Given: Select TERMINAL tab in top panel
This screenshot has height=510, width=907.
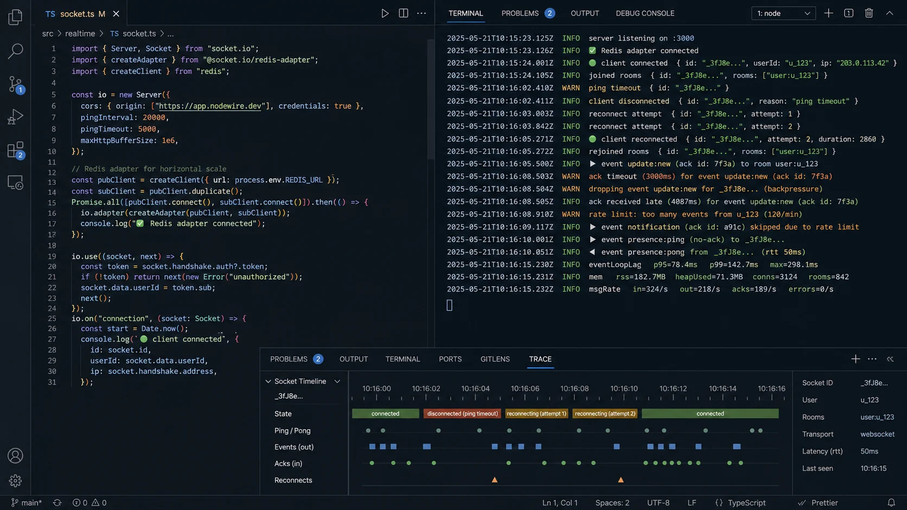Looking at the screenshot, I should pyautogui.click(x=465, y=13).
